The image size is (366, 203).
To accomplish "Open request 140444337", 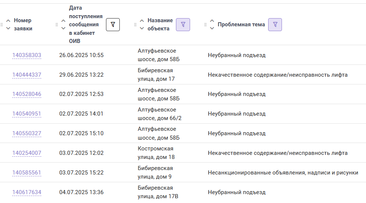I will pos(27,74).
